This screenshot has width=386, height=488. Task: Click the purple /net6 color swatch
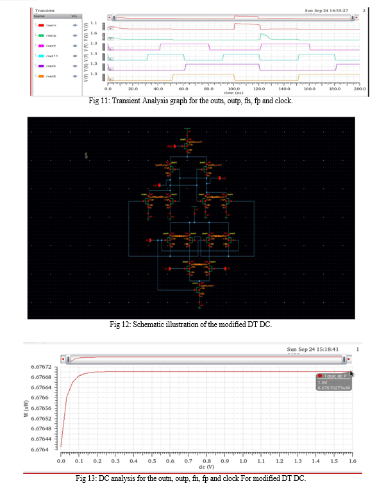pyautogui.click(x=41, y=66)
